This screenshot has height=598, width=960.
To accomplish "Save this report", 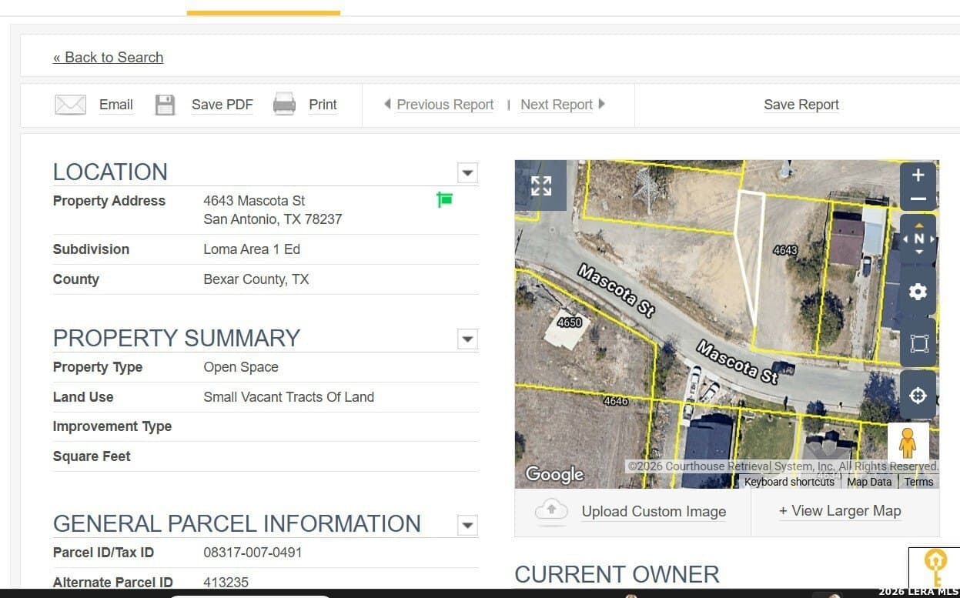I will coord(801,104).
